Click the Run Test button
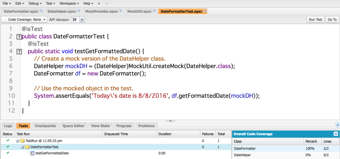 coord(315,20)
